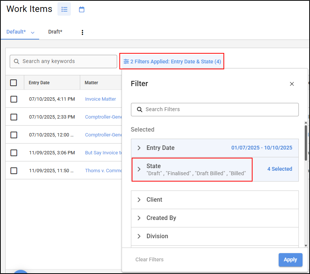Screen dimensions: 310x274
Task: Expand the Entry Date filter
Action: pos(139,148)
